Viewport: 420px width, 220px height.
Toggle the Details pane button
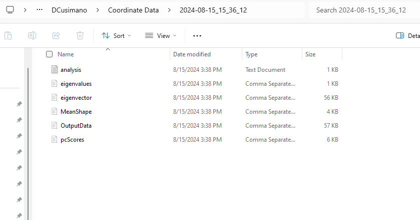pos(406,36)
